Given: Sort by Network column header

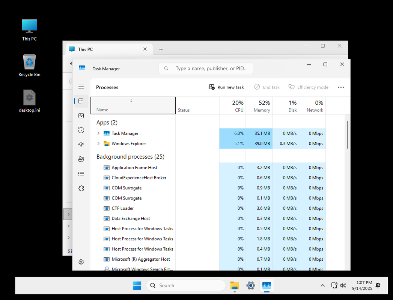Looking at the screenshot, I should [312, 105].
